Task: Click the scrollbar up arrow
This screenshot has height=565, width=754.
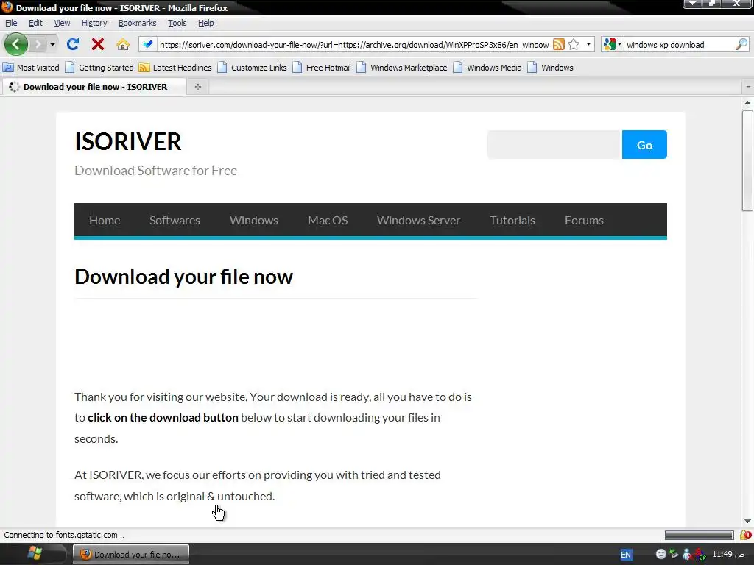Action: point(747,103)
